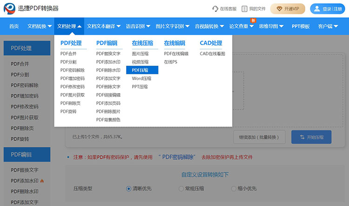The height and width of the screenshot is (206, 349).
Task: Open PDF删除水印 in left sidebar
Action: pos(25,191)
